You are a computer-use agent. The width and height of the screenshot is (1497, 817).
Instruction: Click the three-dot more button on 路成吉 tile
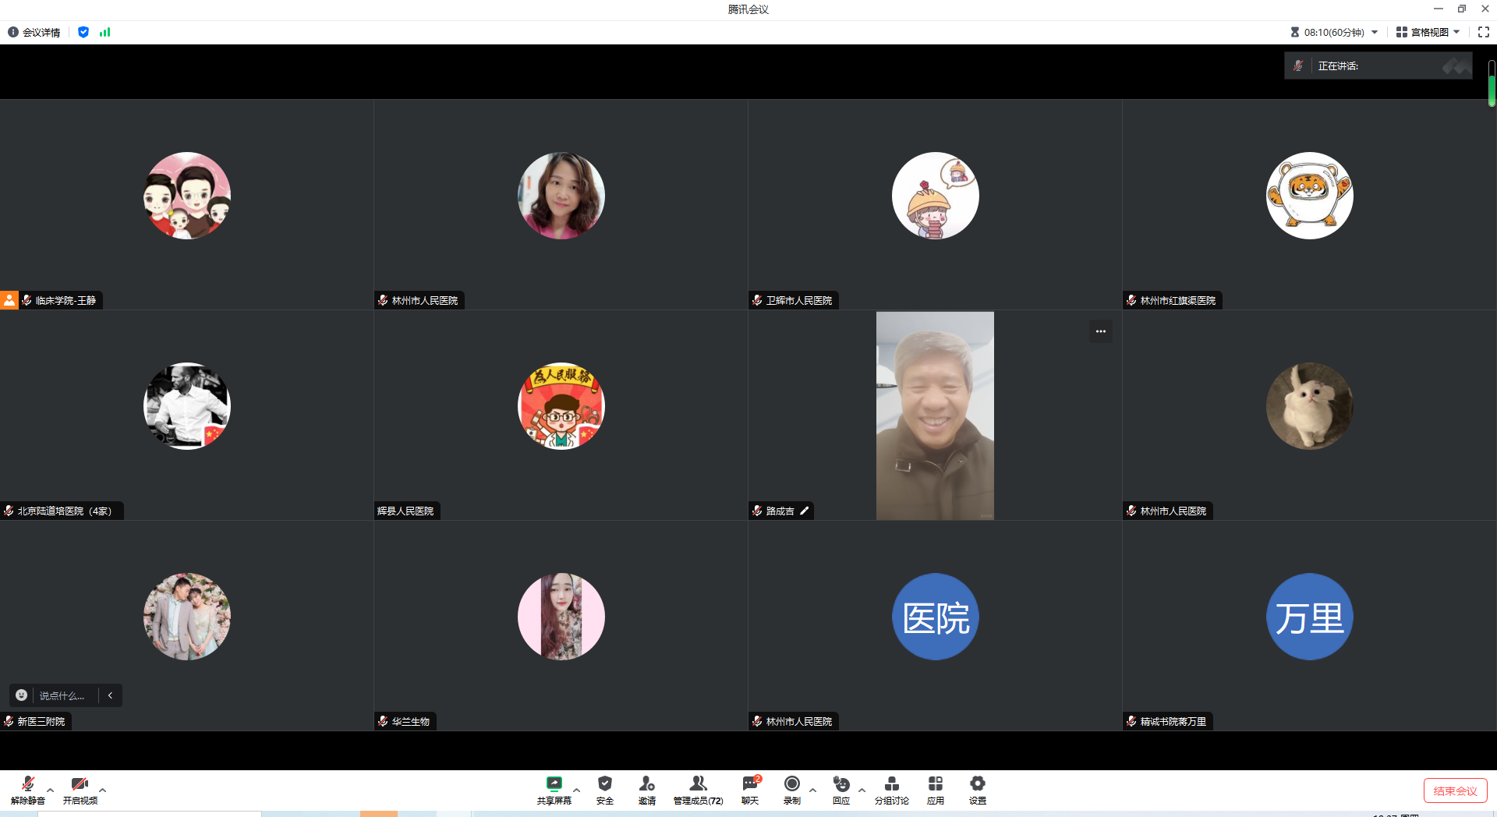(x=1100, y=331)
